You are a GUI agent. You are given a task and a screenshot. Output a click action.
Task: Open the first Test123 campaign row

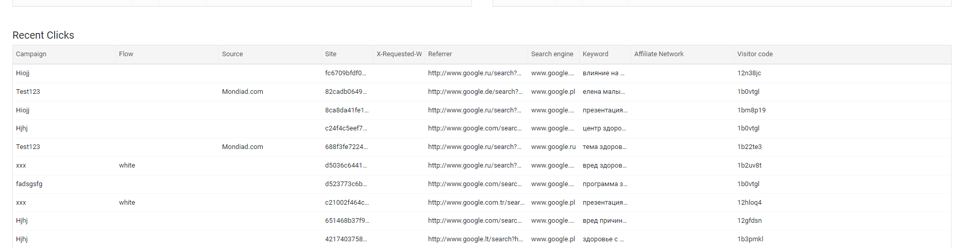(28, 92)
